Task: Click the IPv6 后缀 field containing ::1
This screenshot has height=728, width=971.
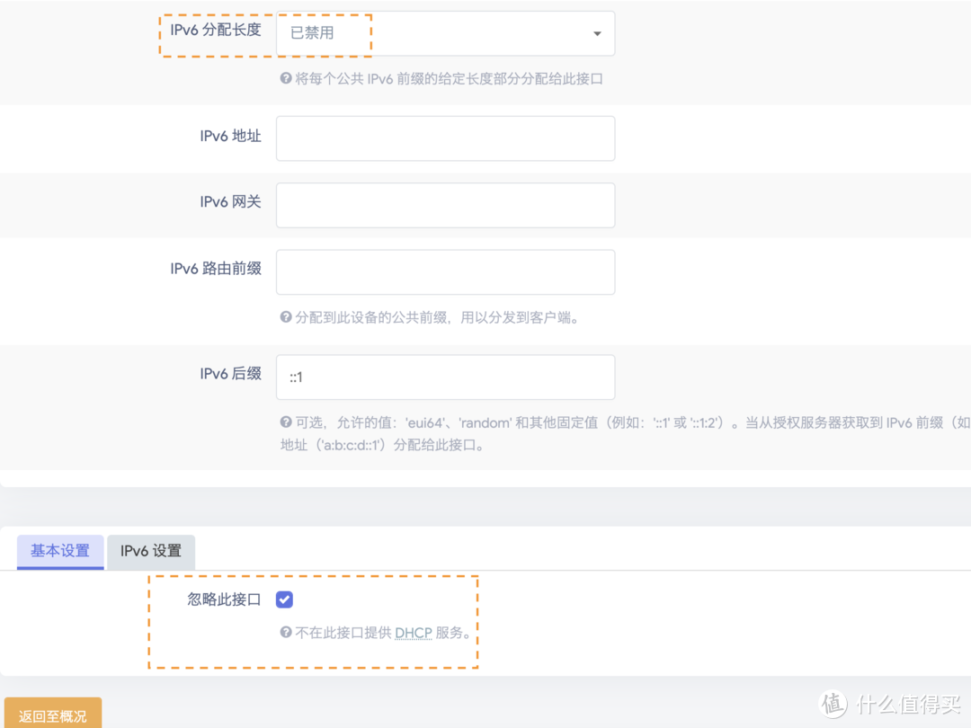Action: 445,377
